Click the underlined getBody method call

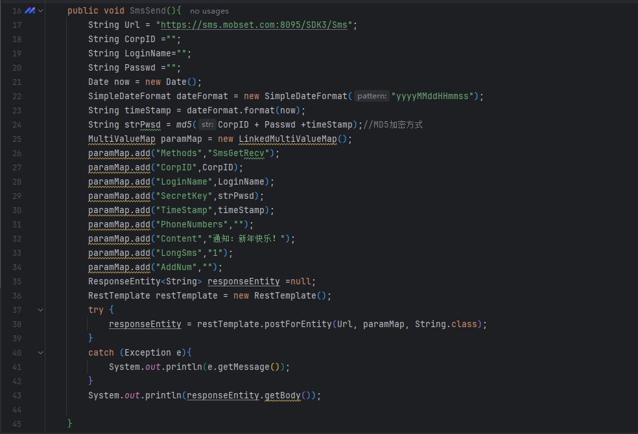pos(282,396)
